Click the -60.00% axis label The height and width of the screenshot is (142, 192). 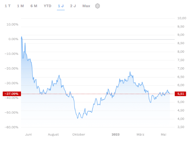12,127
